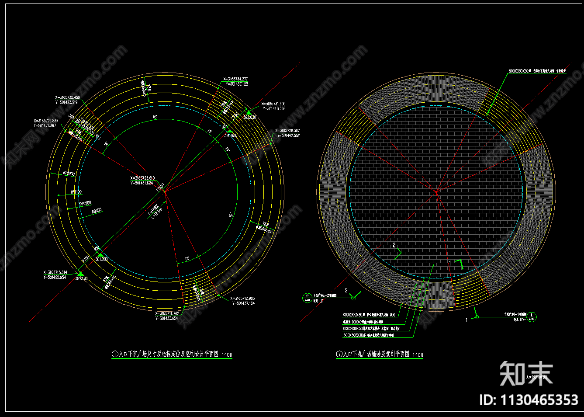Select the 17800 diameter dimension text
This screenshot has height=417, width=584.
pos(160,187)
